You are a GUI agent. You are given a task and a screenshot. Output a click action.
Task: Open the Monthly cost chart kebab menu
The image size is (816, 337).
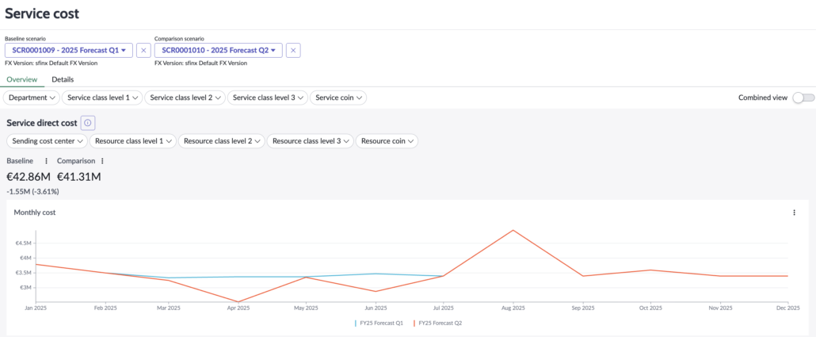pyautogui.click(x=794, y=213)
